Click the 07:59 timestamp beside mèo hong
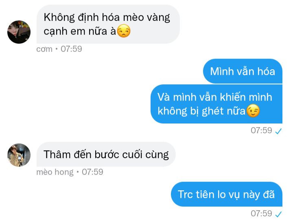293x220 pixels. coord(92,172)
